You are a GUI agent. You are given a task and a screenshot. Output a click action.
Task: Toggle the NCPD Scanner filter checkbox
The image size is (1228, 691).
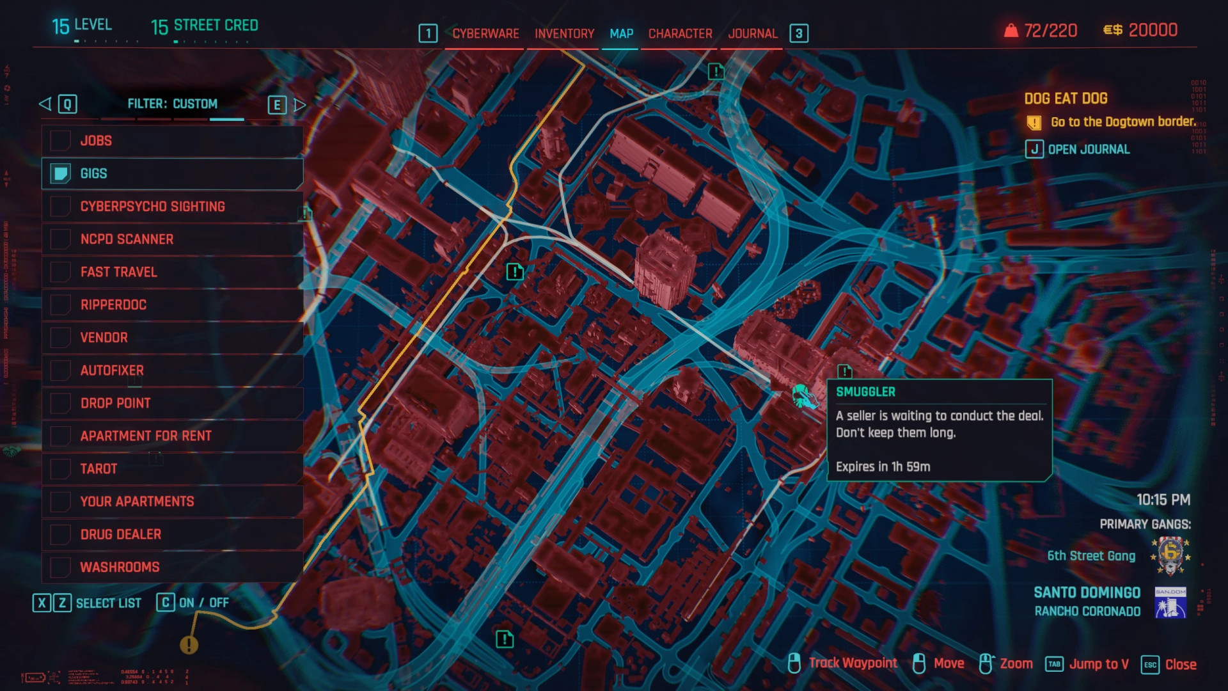click(x=61, y=239)
